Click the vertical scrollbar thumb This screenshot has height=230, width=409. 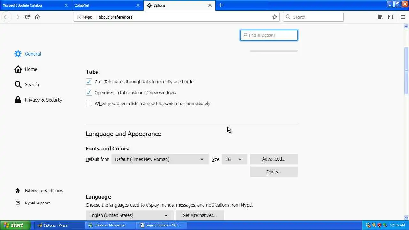pos(406,70)
